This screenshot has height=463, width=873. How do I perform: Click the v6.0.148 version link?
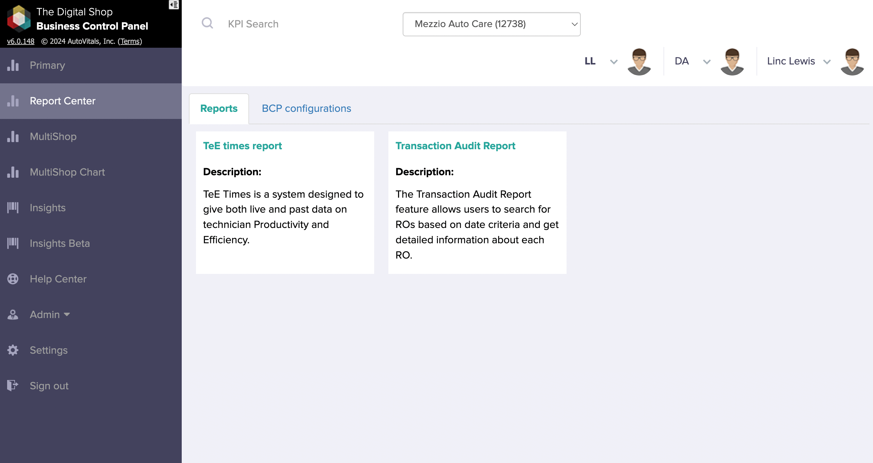coord(21,41)
